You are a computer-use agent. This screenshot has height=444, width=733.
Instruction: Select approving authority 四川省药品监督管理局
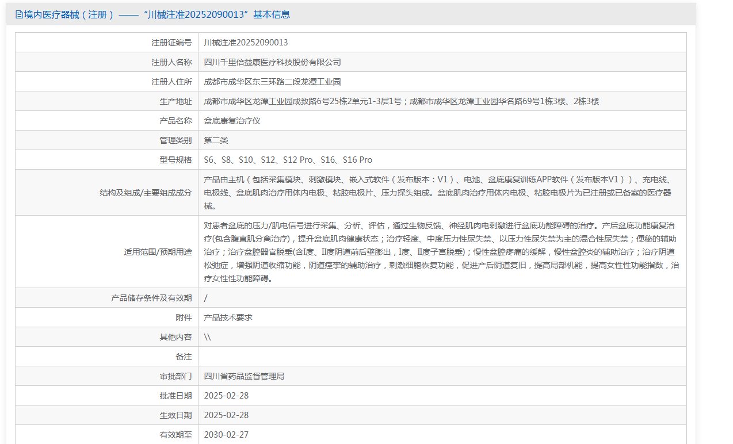[x=244, y=376]
